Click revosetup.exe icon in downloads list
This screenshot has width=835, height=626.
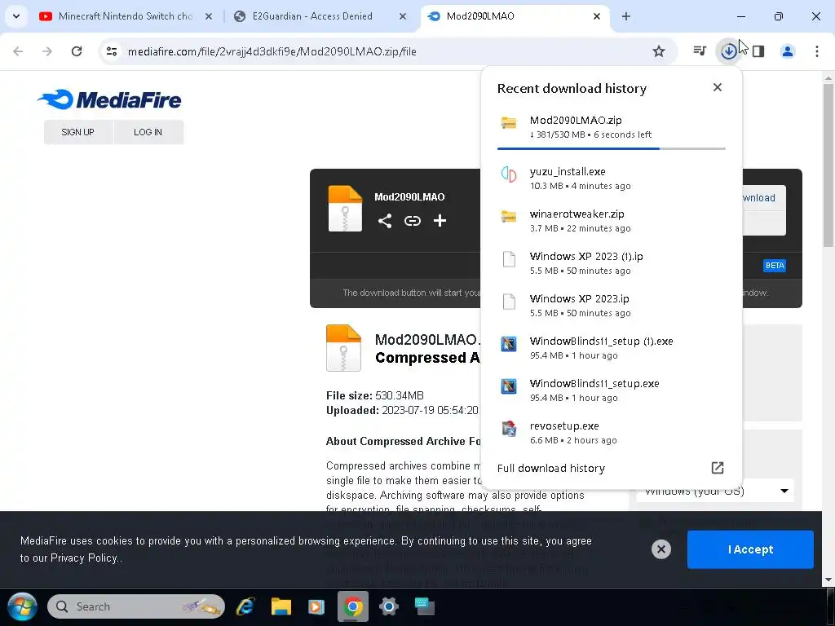[509, 429]
